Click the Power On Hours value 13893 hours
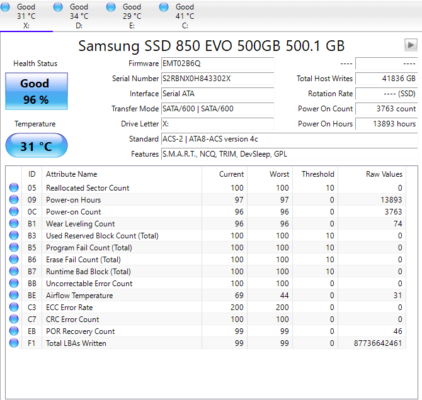 point(387,124)
